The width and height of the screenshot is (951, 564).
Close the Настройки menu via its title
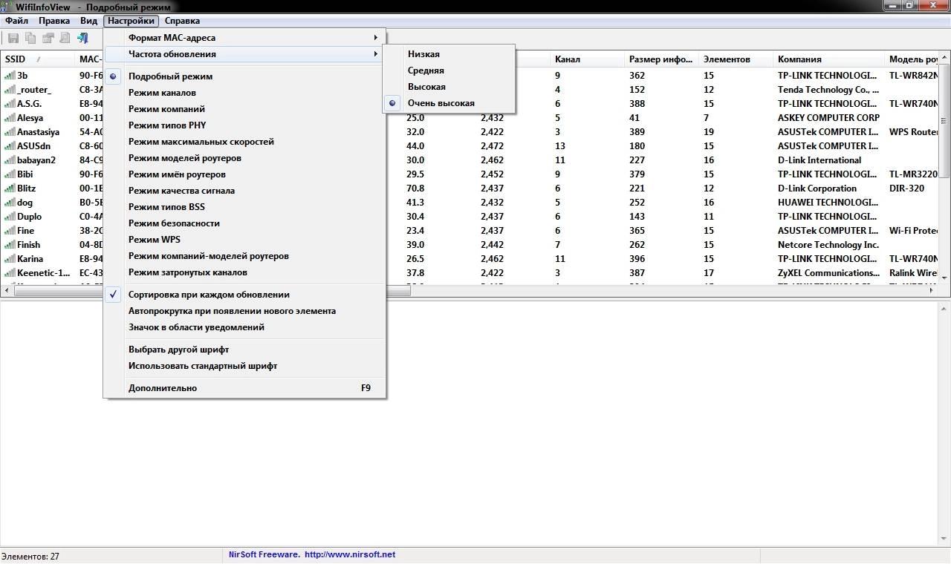pos(132,21)
